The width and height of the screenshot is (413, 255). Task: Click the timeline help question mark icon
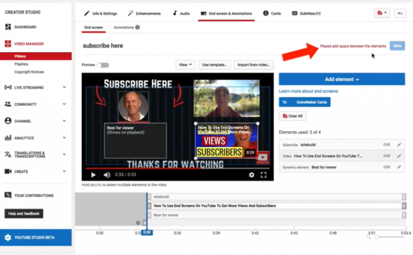[138, 223]
